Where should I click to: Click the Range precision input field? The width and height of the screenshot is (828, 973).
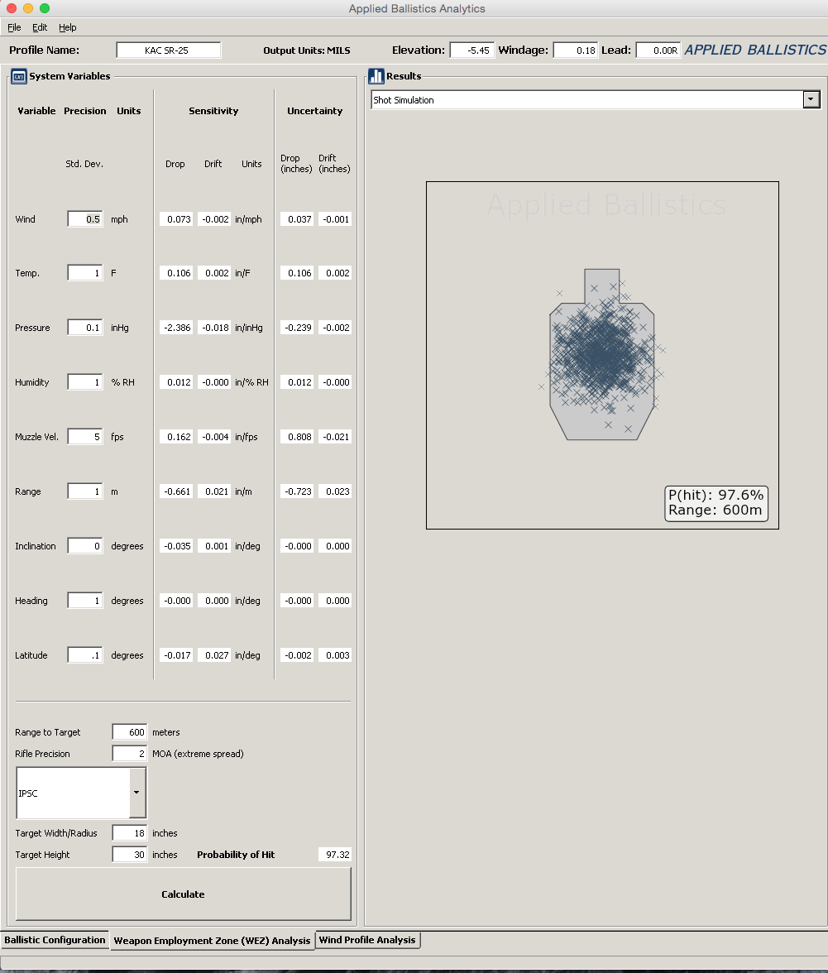coord(85,491)
